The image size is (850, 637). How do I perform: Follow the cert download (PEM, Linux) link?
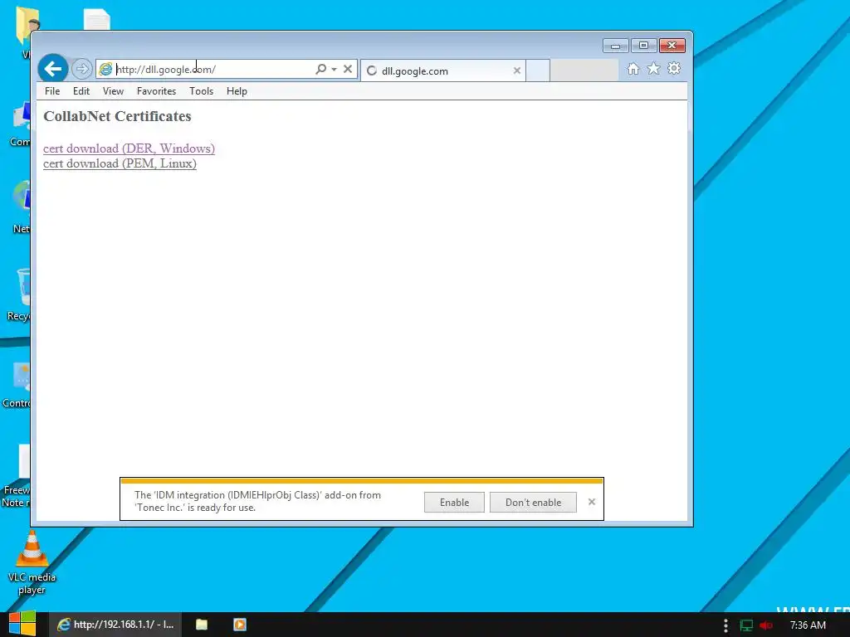(x=120, y=163)
